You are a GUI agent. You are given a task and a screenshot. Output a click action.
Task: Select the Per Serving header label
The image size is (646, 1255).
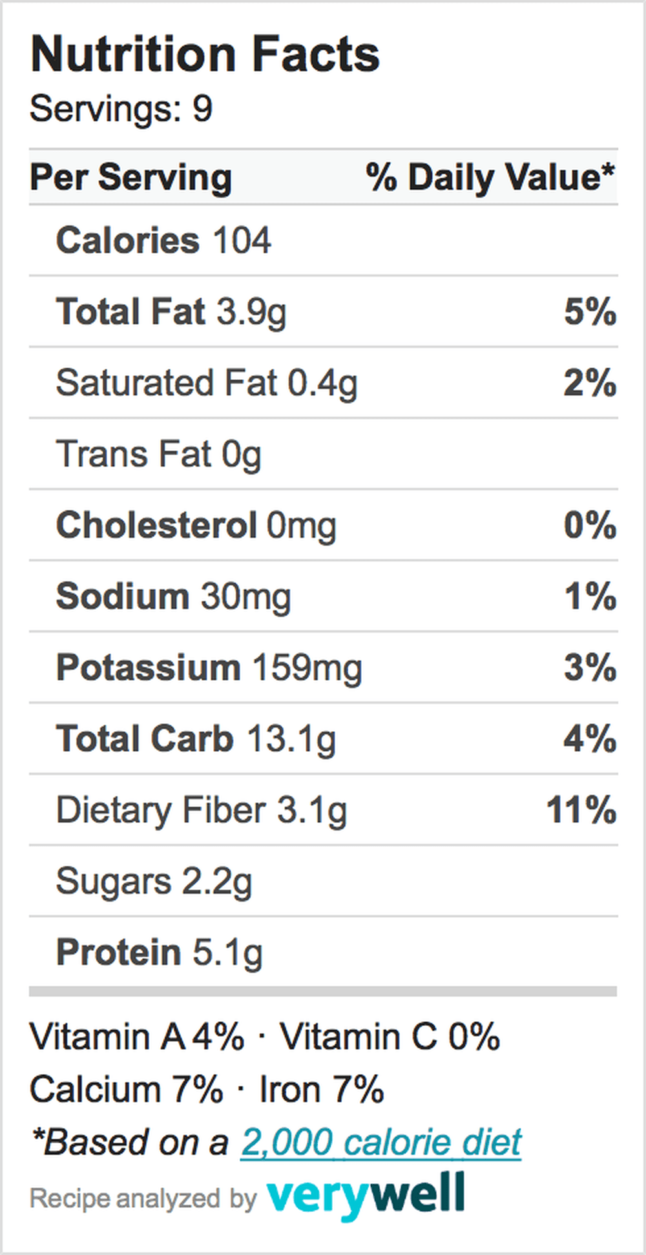coord(130,177)
